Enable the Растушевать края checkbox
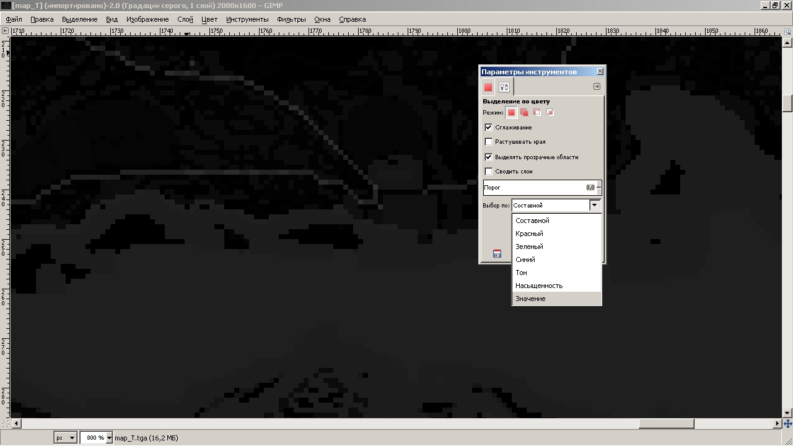The image size is (793, 446). [x=488, y=142]
